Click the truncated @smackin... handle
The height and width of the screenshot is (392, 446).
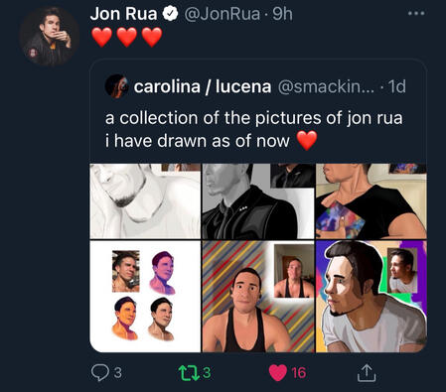[326, 86]
